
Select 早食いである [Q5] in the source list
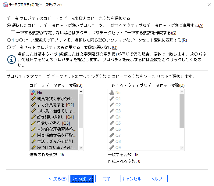[x=54, y=123]
